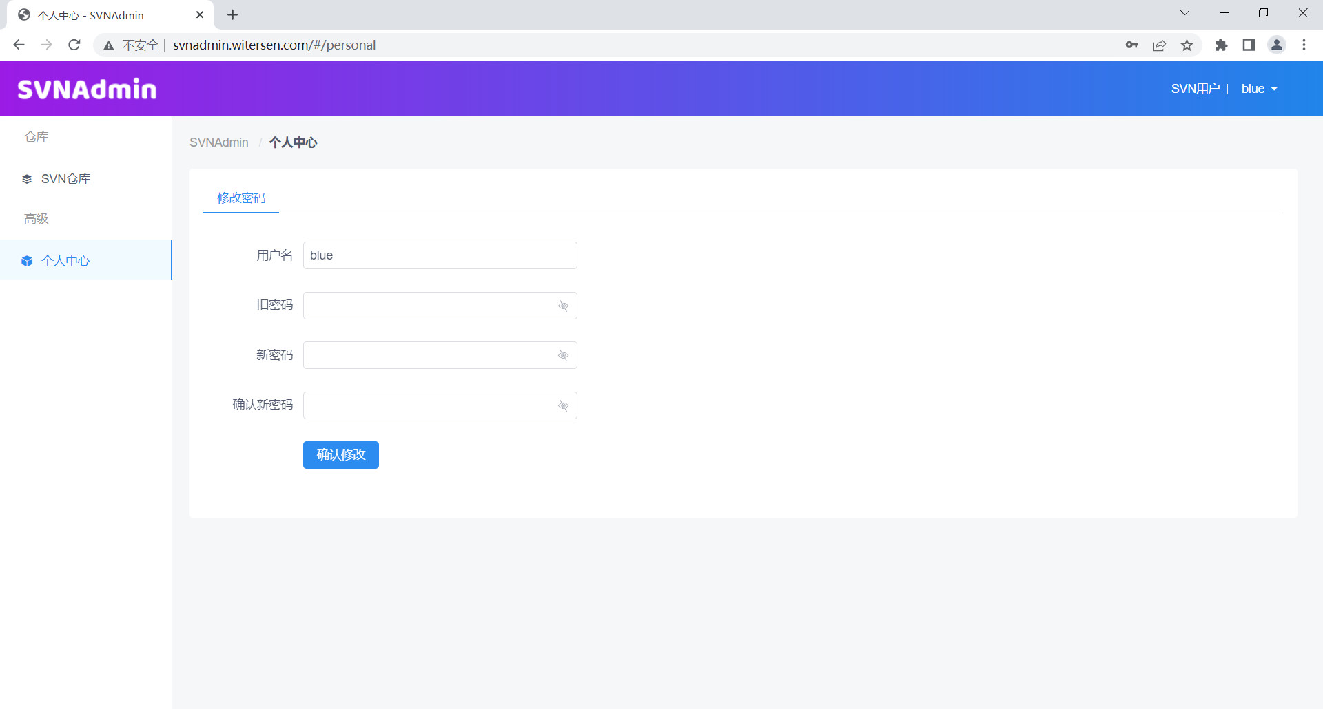
Task: Open SVN仓库 from the sidebar
Action: coord(65,179)
